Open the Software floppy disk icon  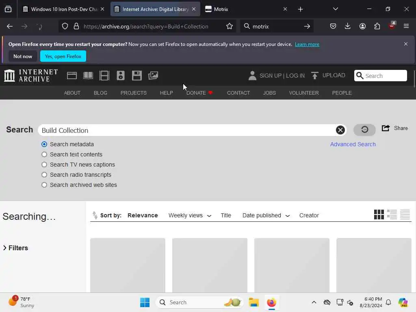click(x=137, y=76)
